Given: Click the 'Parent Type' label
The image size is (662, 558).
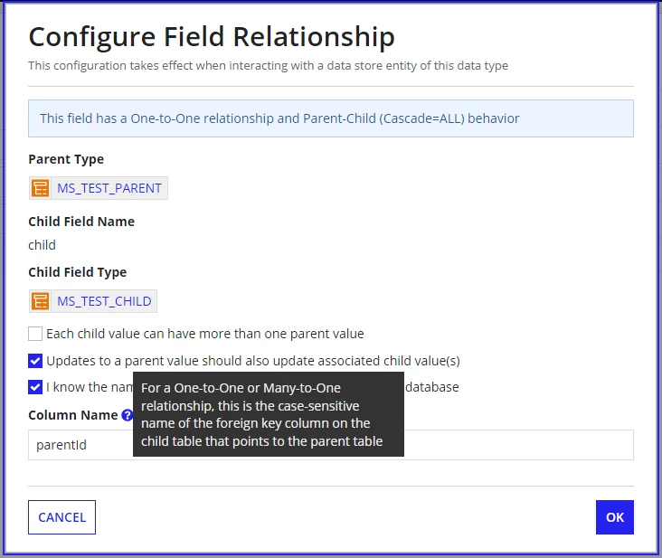Looking at the screenshot, I should click(x=66, y=159).
